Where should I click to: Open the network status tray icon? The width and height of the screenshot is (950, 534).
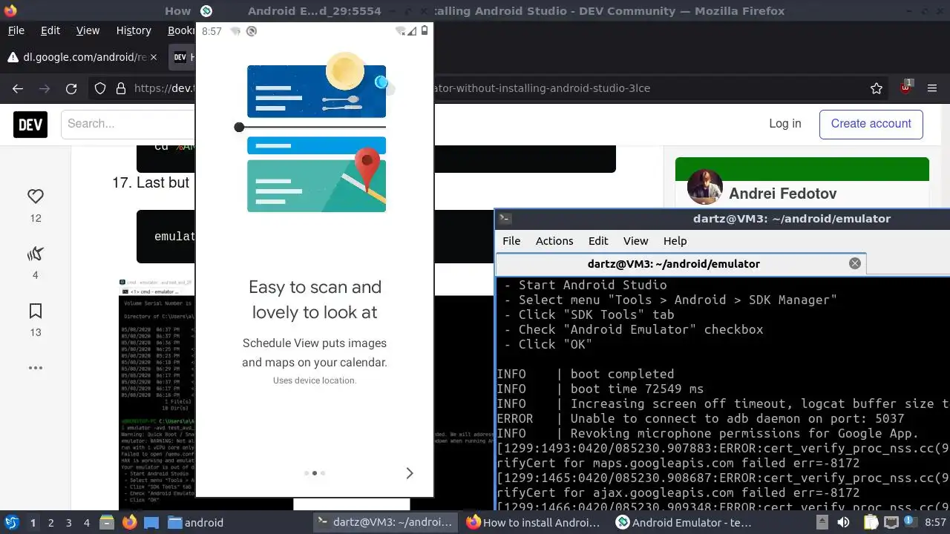coord(891,522)
